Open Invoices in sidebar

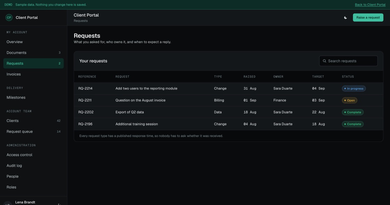click(33, 74)
